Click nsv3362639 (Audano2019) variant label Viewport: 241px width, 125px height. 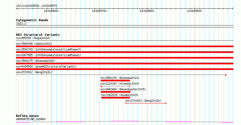[120, 95]
